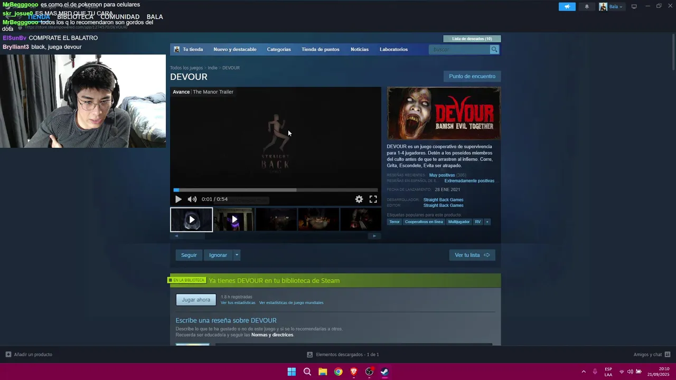Go to 'Indie' breadcrumb link
The height and width of the screenshot is (380, 676).
point(212,68)
